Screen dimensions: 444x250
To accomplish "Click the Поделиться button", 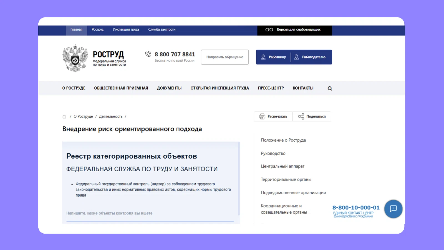I will [312, 116].
